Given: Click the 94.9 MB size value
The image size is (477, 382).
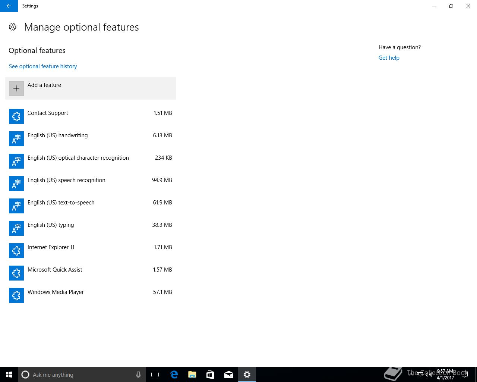Looking at the screenshot, I should (162, 180).
